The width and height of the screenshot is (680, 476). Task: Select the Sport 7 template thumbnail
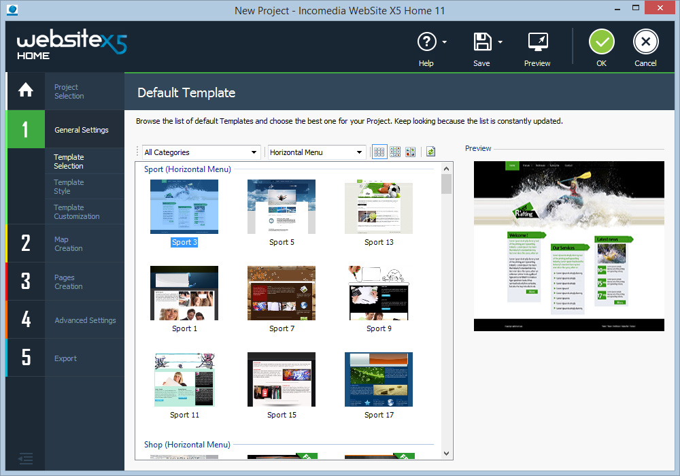282,293
